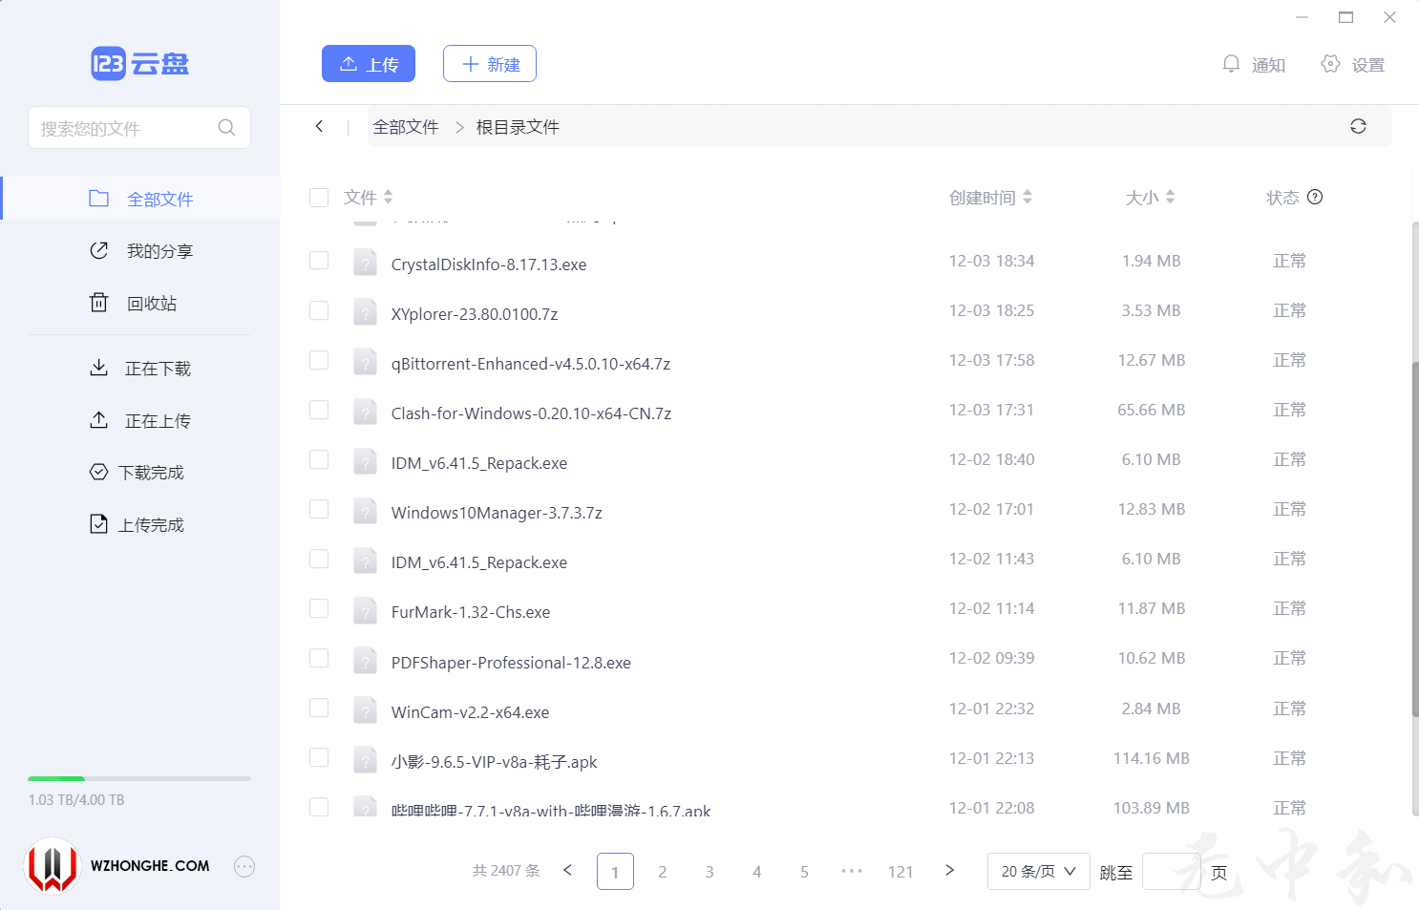View 正在上传 uploading tasks
1419x910 pixels.
click(159, 419)
